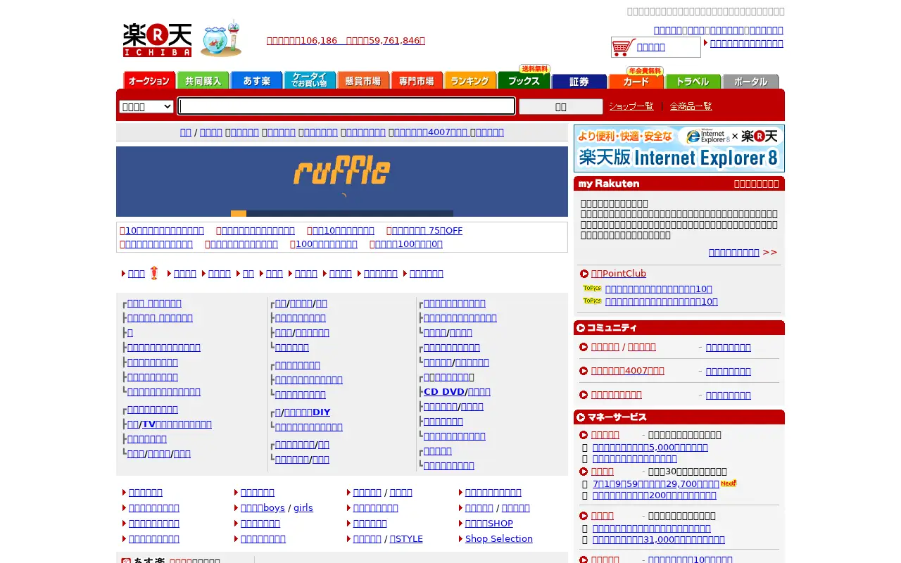Open the 全商品一覧 link
901x563 pixels.
pos(691,106)
